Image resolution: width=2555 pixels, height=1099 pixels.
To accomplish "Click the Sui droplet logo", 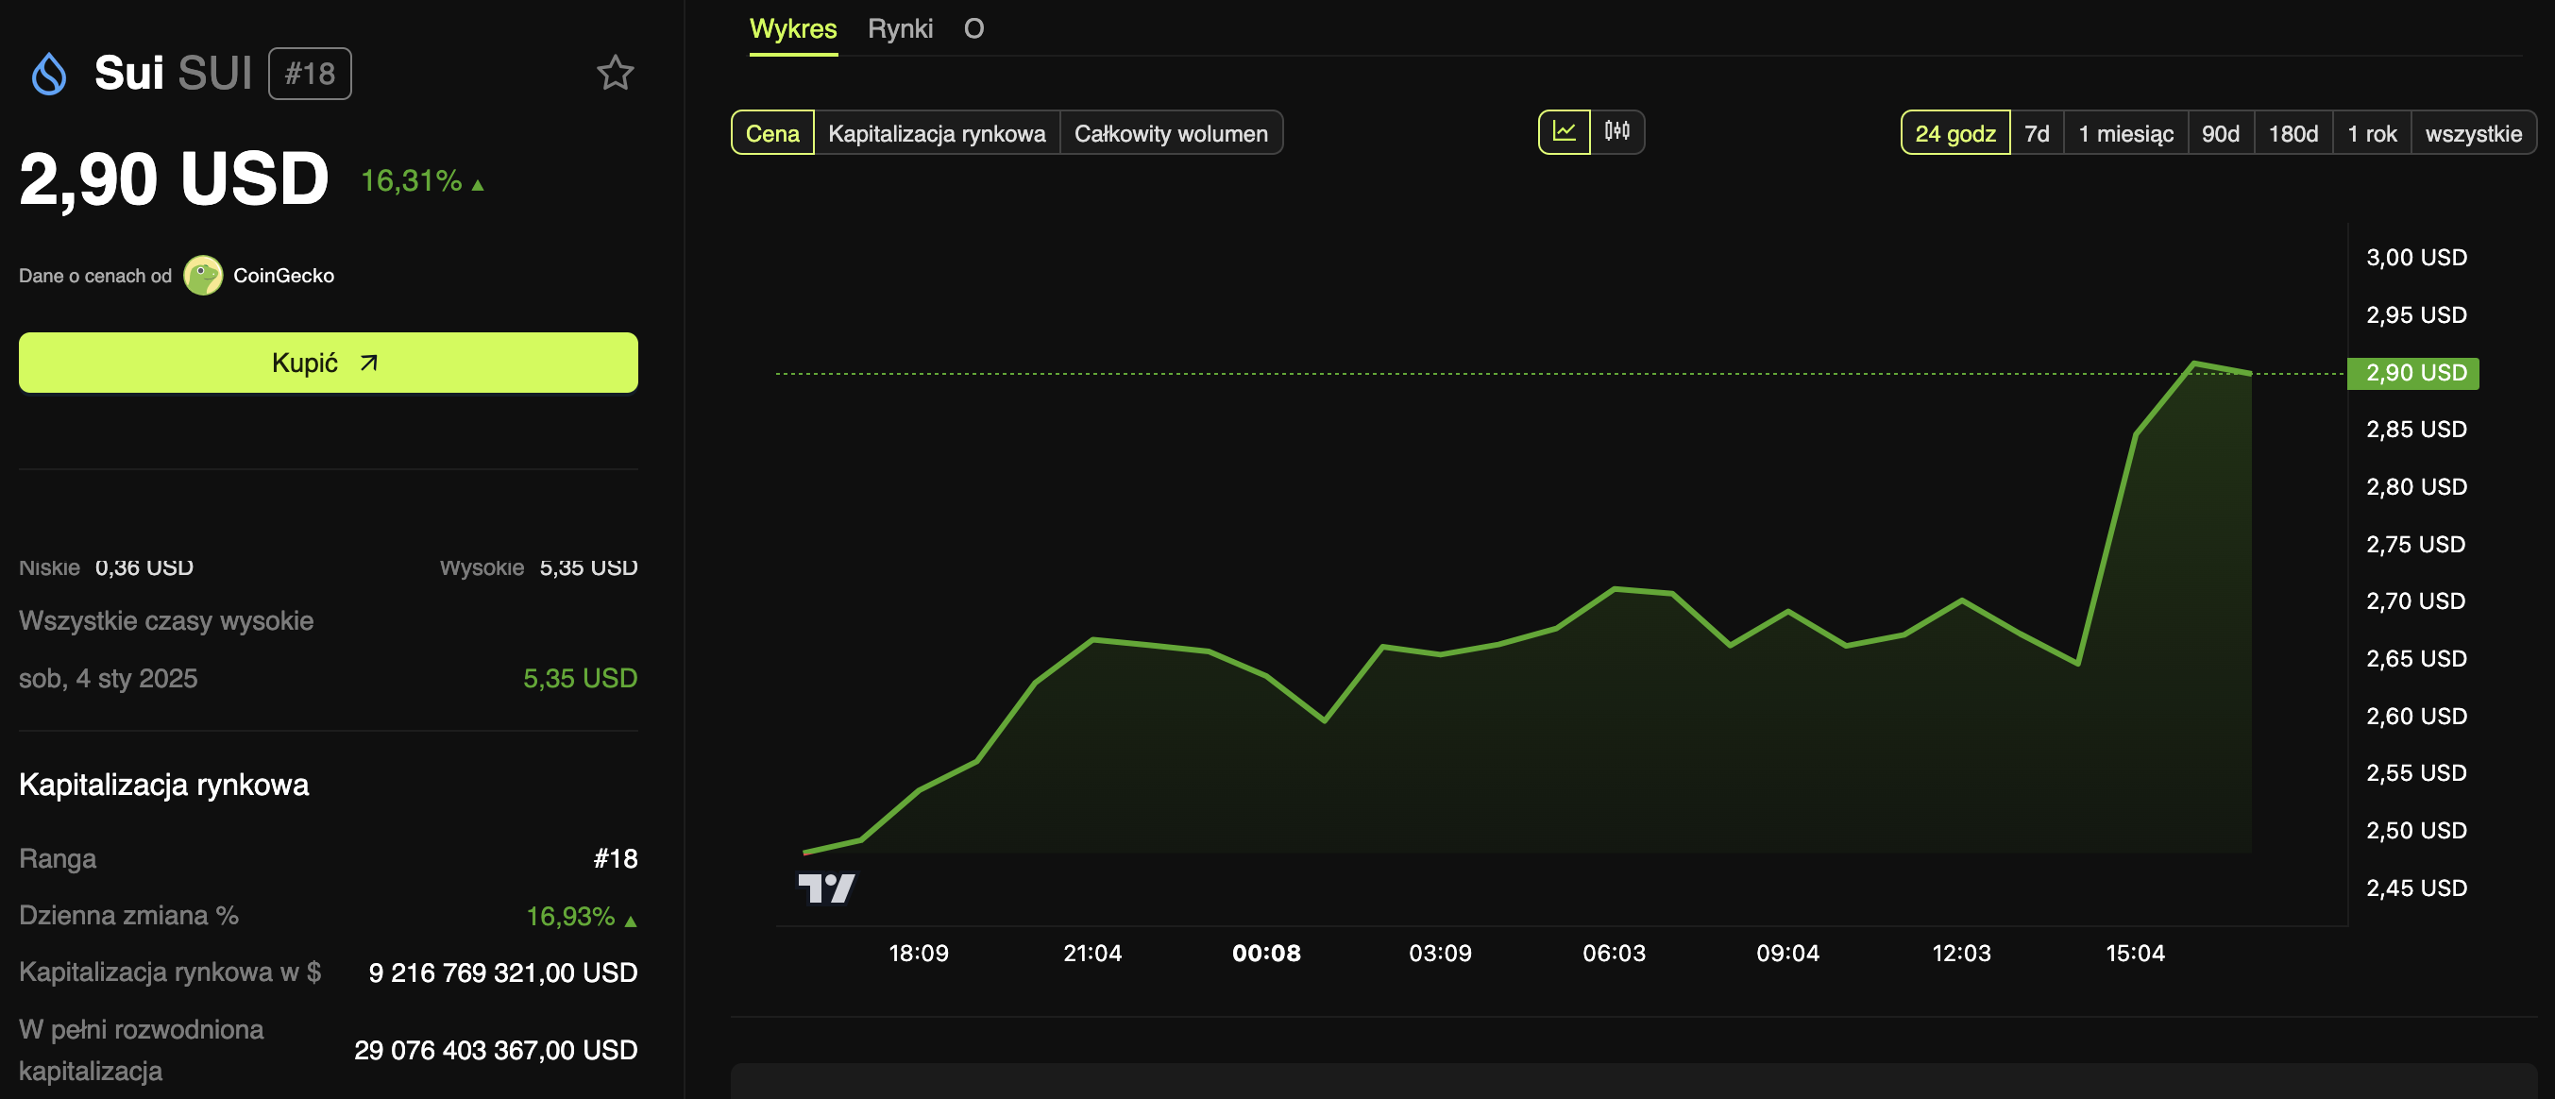I will (x=48, y=75).
